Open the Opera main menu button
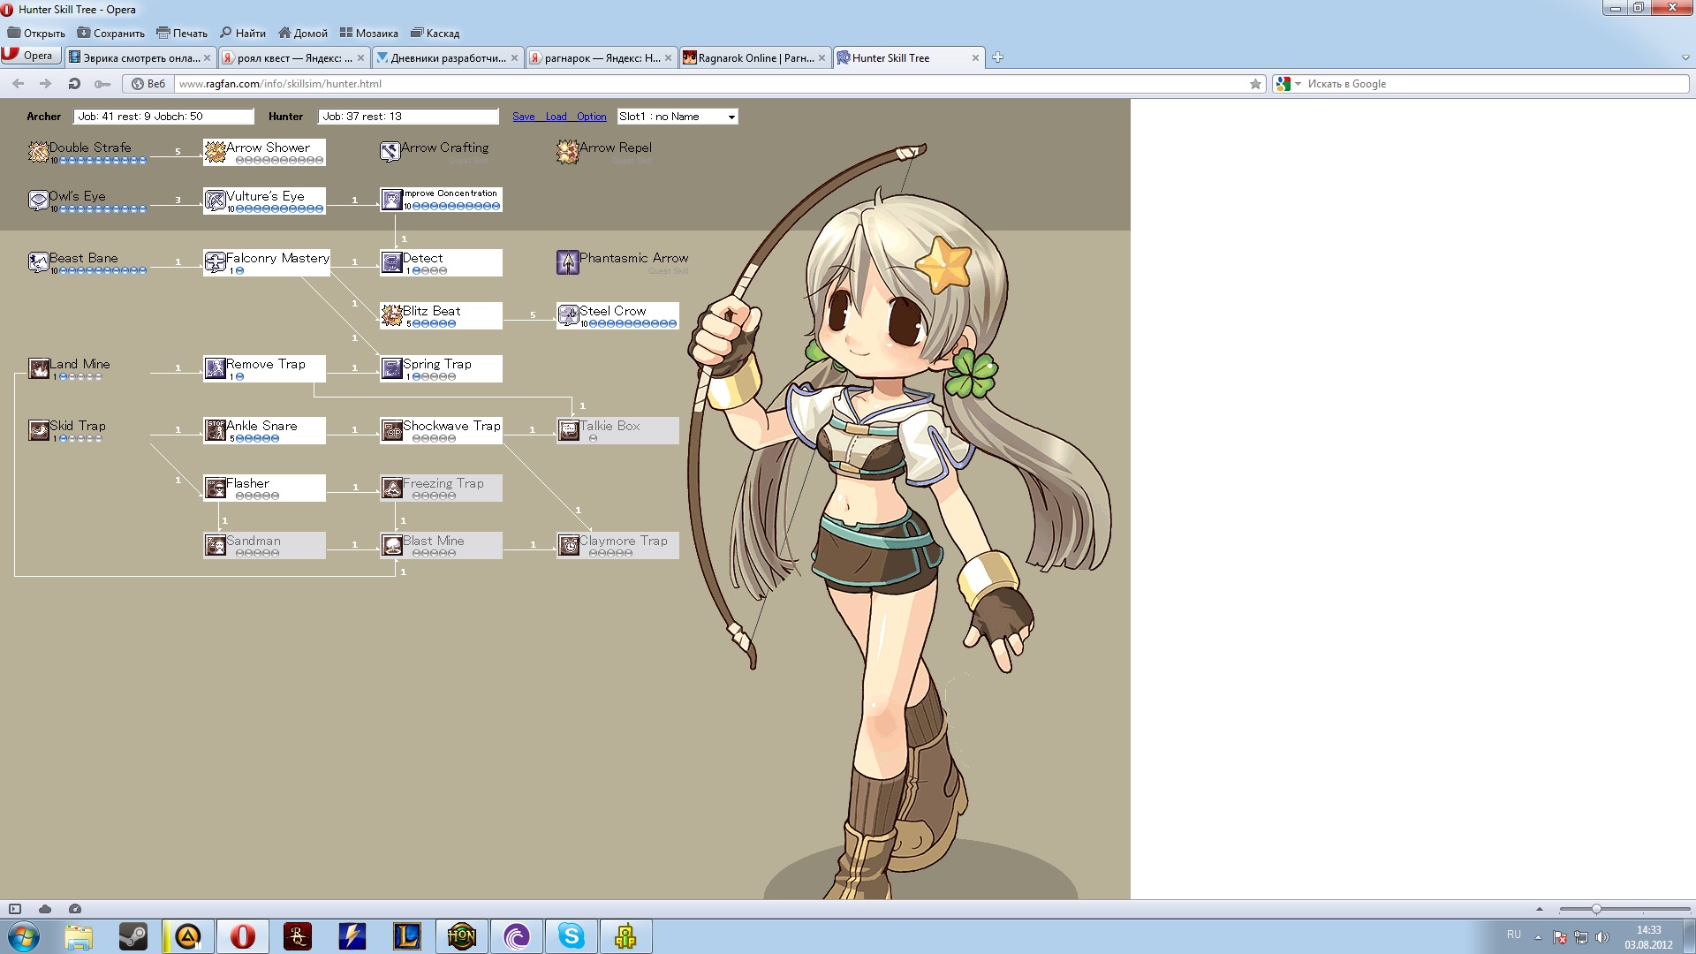Viewport: 1696px width, 954px height. (x=30, y=56)
